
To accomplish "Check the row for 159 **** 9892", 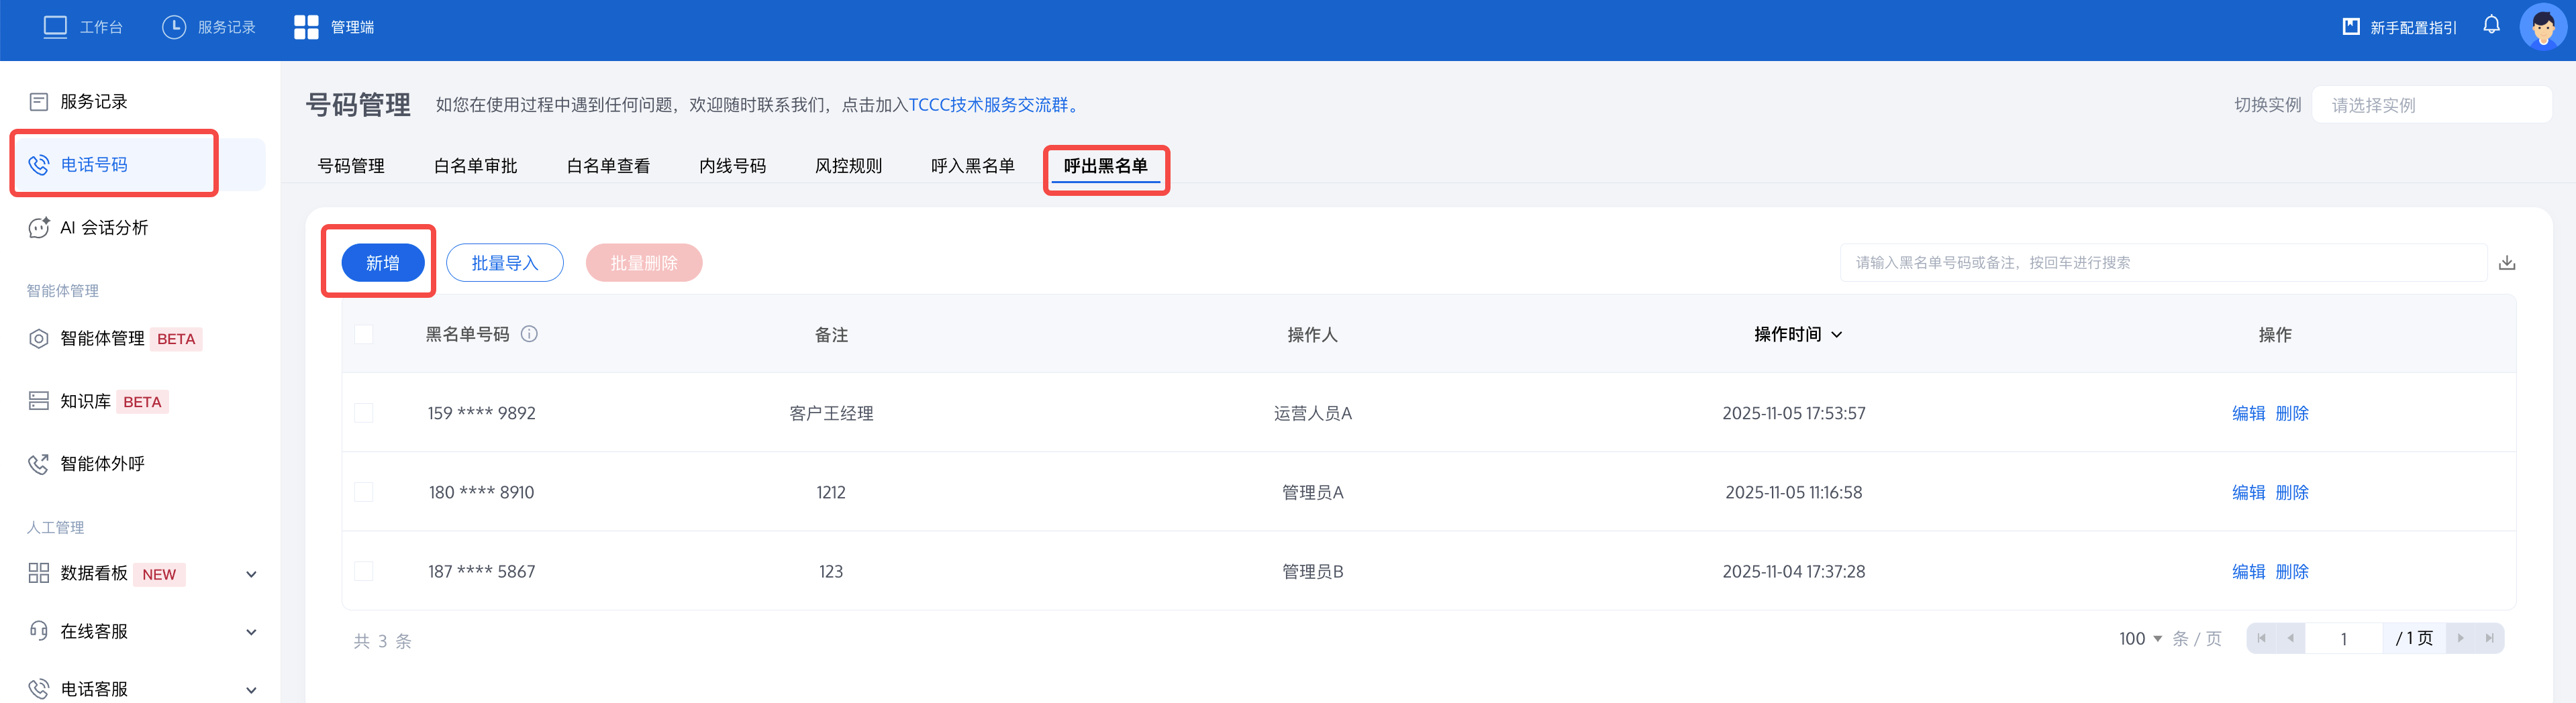I will coord(364,413).
